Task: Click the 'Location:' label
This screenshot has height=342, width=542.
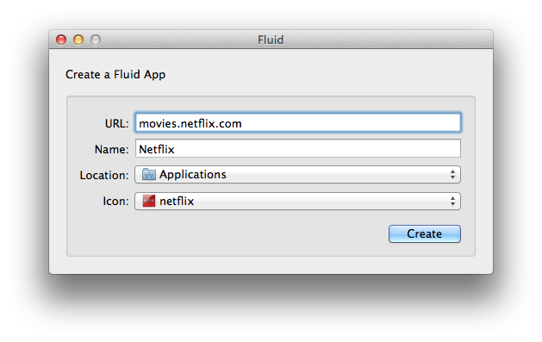Action: 104,175
